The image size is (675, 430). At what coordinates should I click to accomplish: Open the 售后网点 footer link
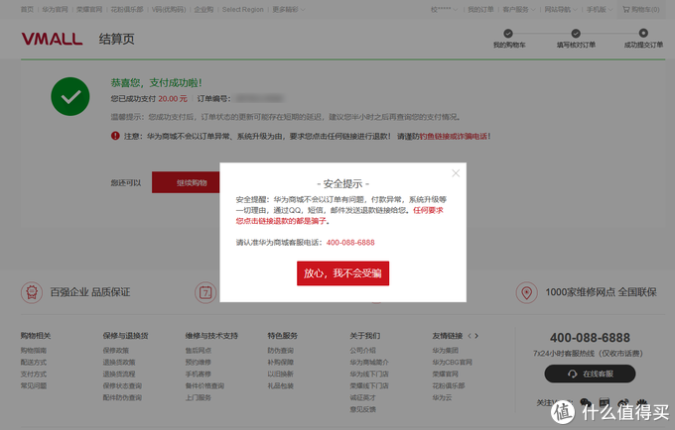pyautogui.click(x=198, y=351)
